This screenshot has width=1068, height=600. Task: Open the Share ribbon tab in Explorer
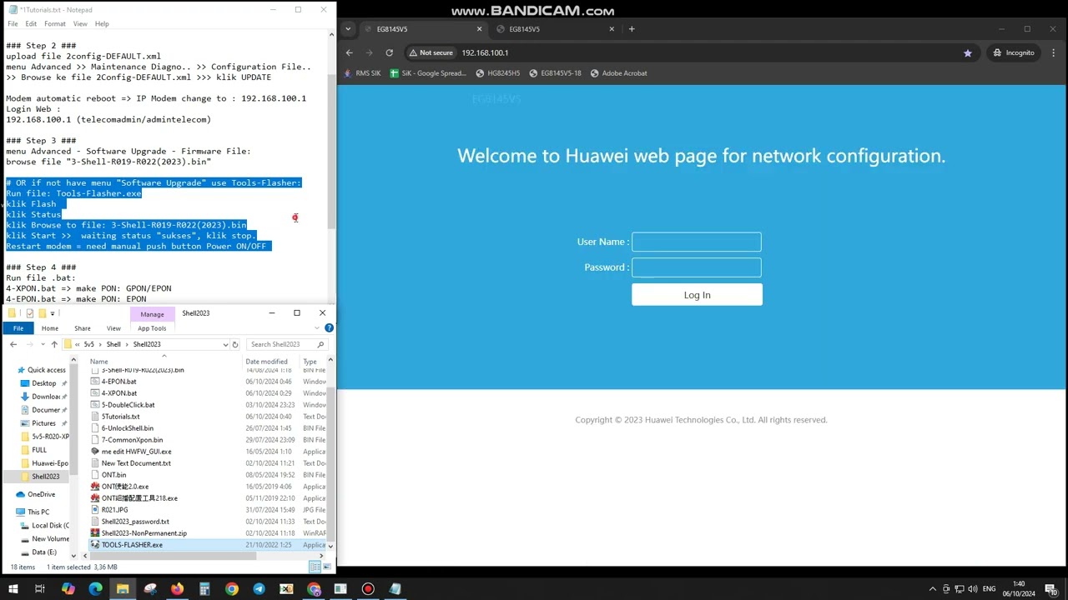tap(82, 328)
